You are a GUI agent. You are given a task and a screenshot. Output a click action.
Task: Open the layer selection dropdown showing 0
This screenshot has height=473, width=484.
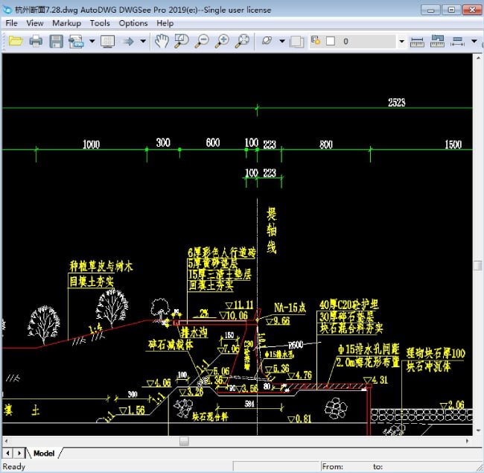(401, 42)
